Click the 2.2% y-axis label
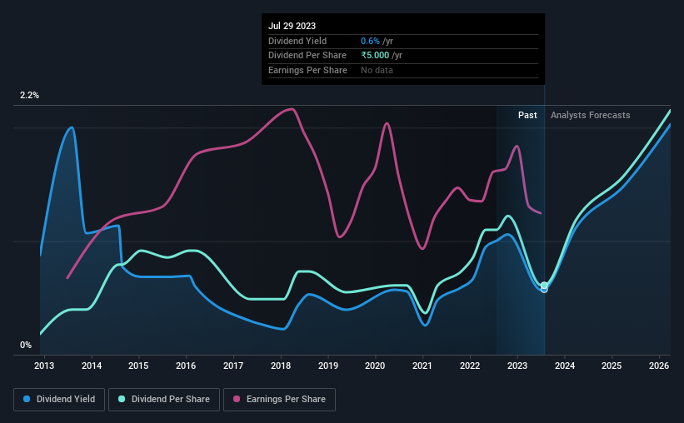Image resolution: width=684 pixels, height=423 pixels. coord(29,96)
